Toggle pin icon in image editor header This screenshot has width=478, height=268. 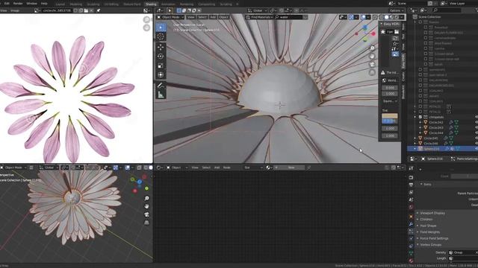click(99, 10)
